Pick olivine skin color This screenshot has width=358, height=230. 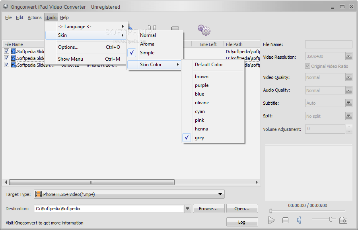pos(213,103)
